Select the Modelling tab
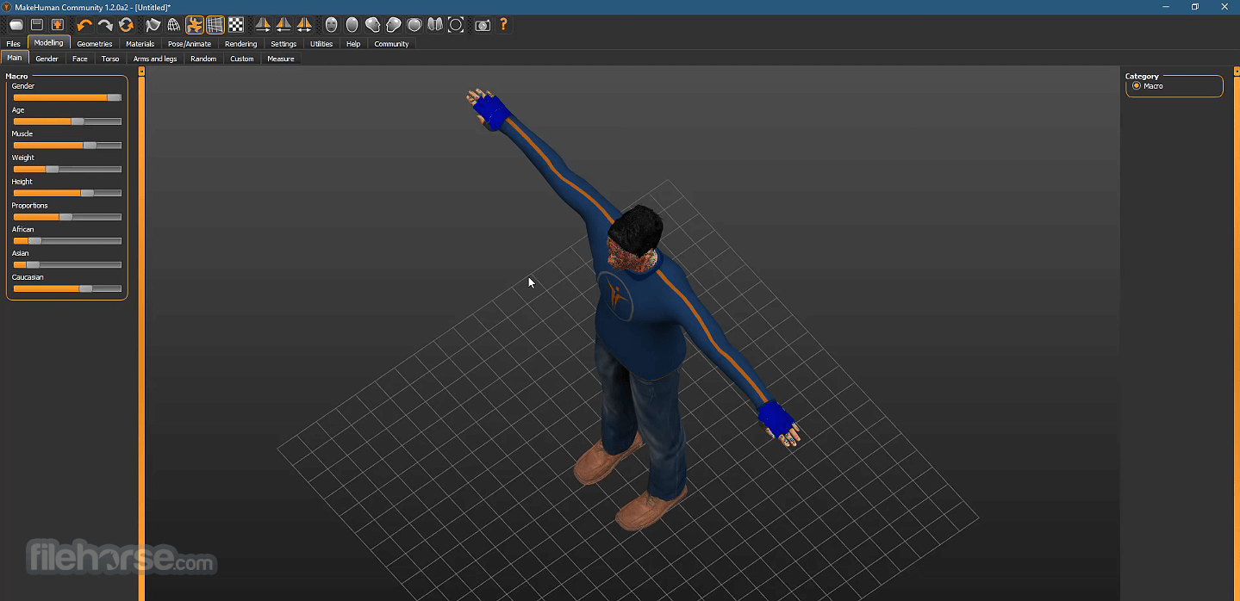 48,43
